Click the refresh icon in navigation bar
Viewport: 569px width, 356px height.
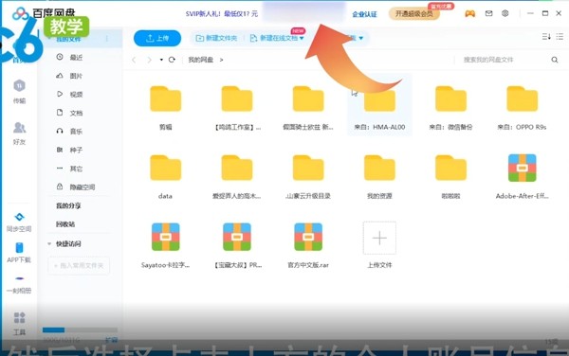tap(172, 60)
